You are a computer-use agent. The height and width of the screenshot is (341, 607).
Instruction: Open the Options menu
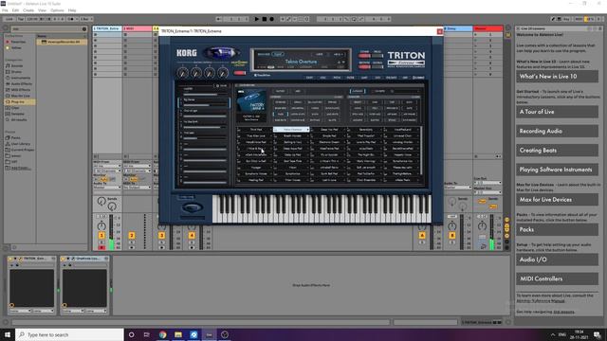pos(57,10)
